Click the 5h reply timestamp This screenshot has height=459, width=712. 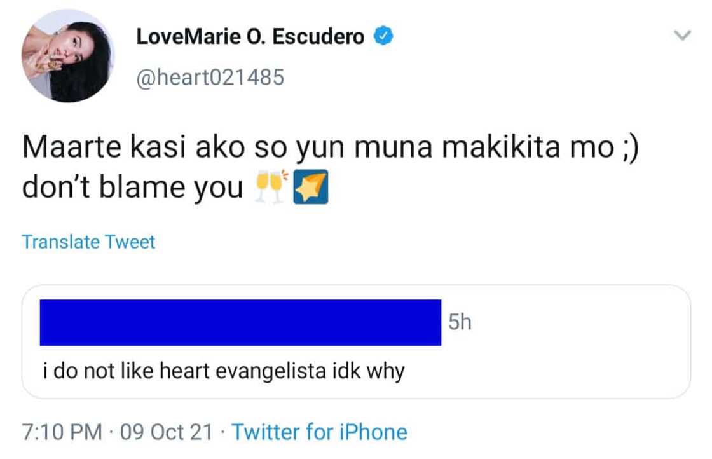pos(459,321)
